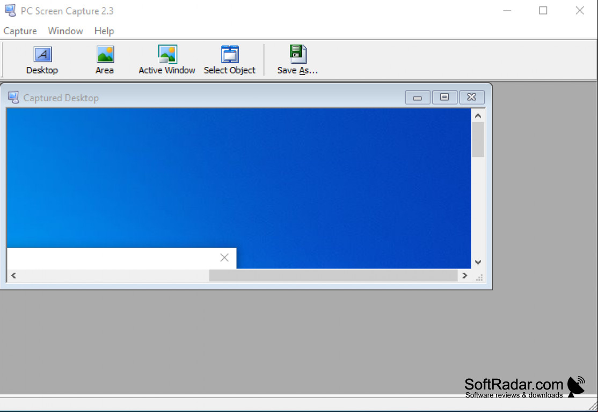The height and width of the screenshot is (412, 598).
Task: Click the horizontal scrollbar thumb
Action: (x=333, y=275)
